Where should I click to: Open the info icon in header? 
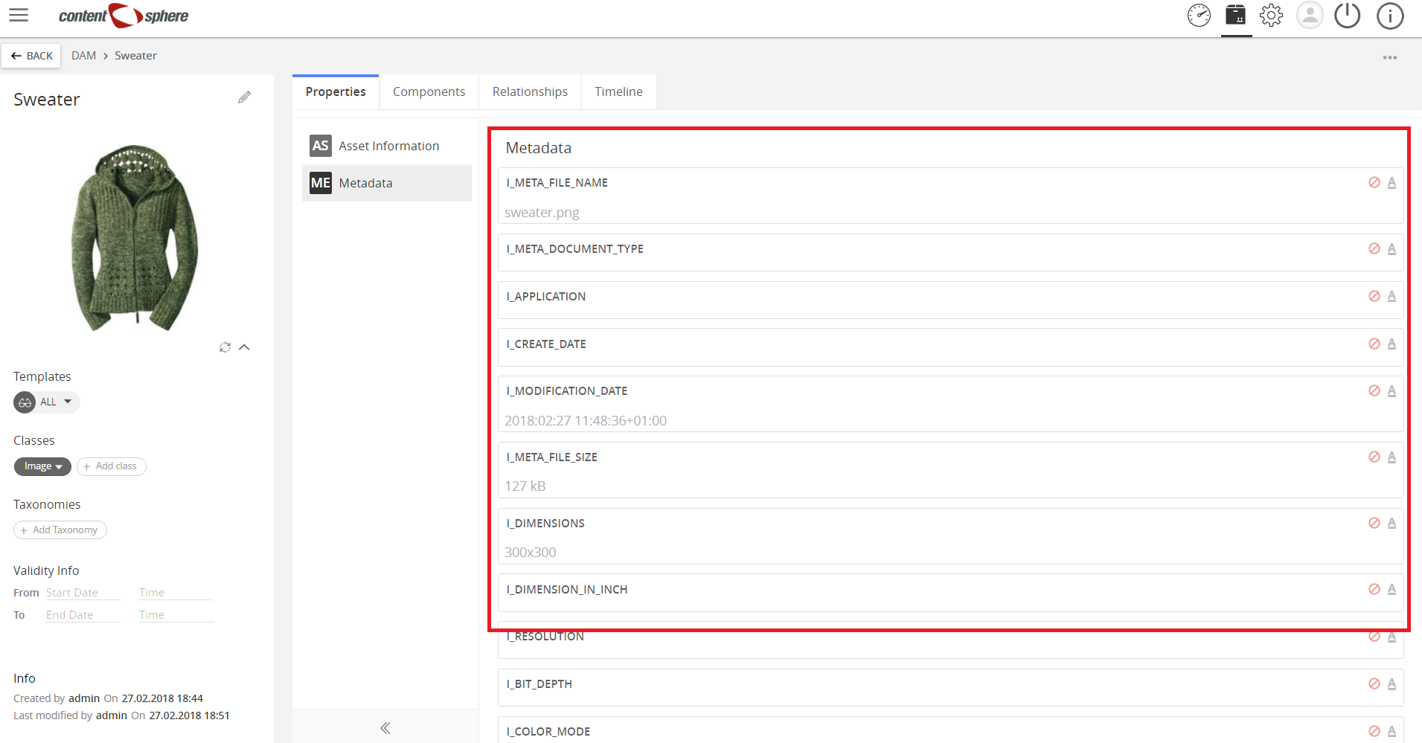point(1390,16)
